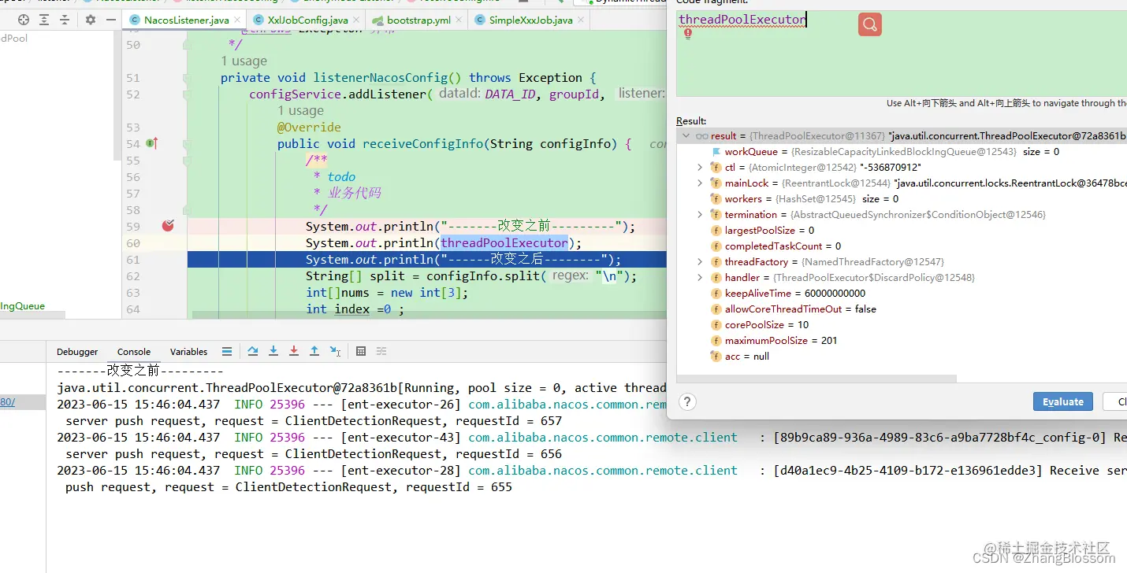Click the override gutter icon on line 54
Image resolution: width=1127 pixels, height=573 pixels.
point(152,143)
